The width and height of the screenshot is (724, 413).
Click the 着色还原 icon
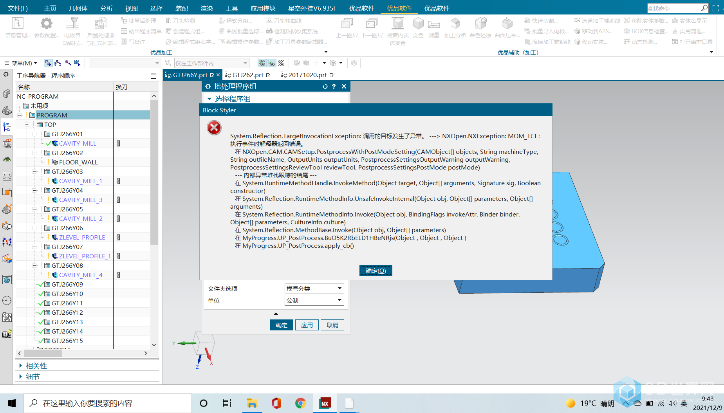[480, 28]
